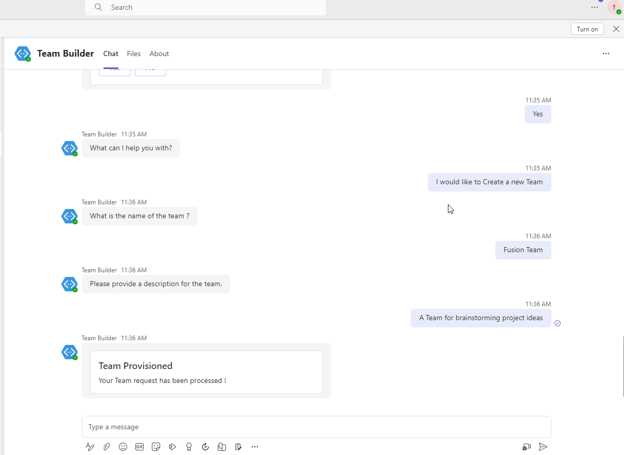Viewport: 624px width, 455px height.
Task: Open the Team Builder app options menu
Action: (x=606, y=54)
